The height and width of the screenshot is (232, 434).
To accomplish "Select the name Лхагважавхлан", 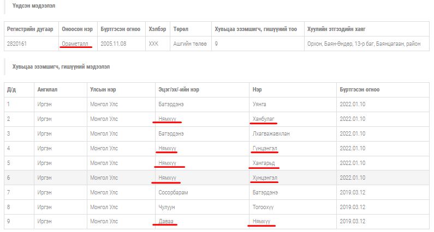I will (271, 133).
